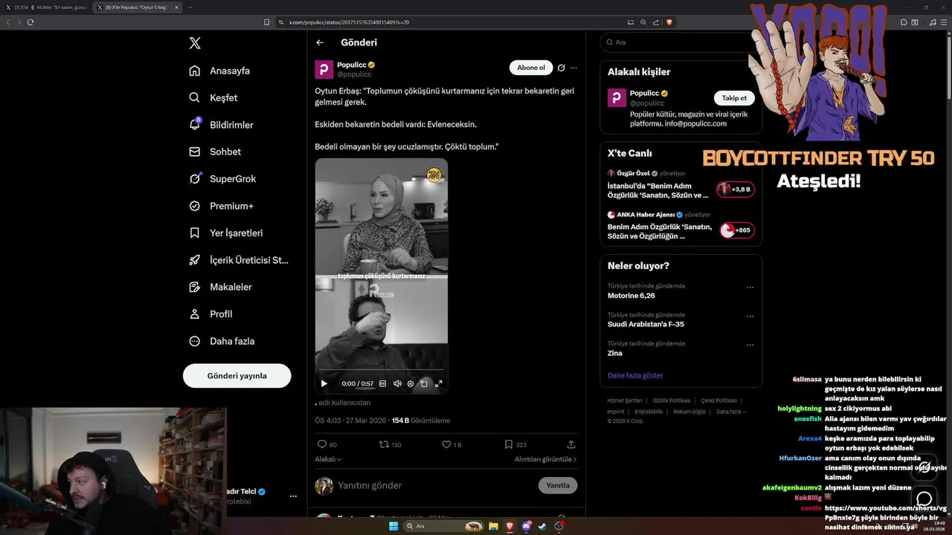
Task: Click the Yanıtını gönder reply field
Action: [x=435, y=485]
